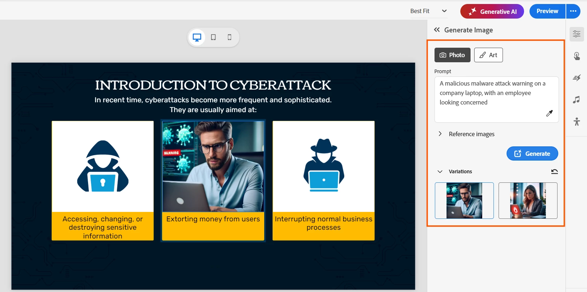Collapse the Variations section
Screen dimensions: 587x292
click(440, 171)
